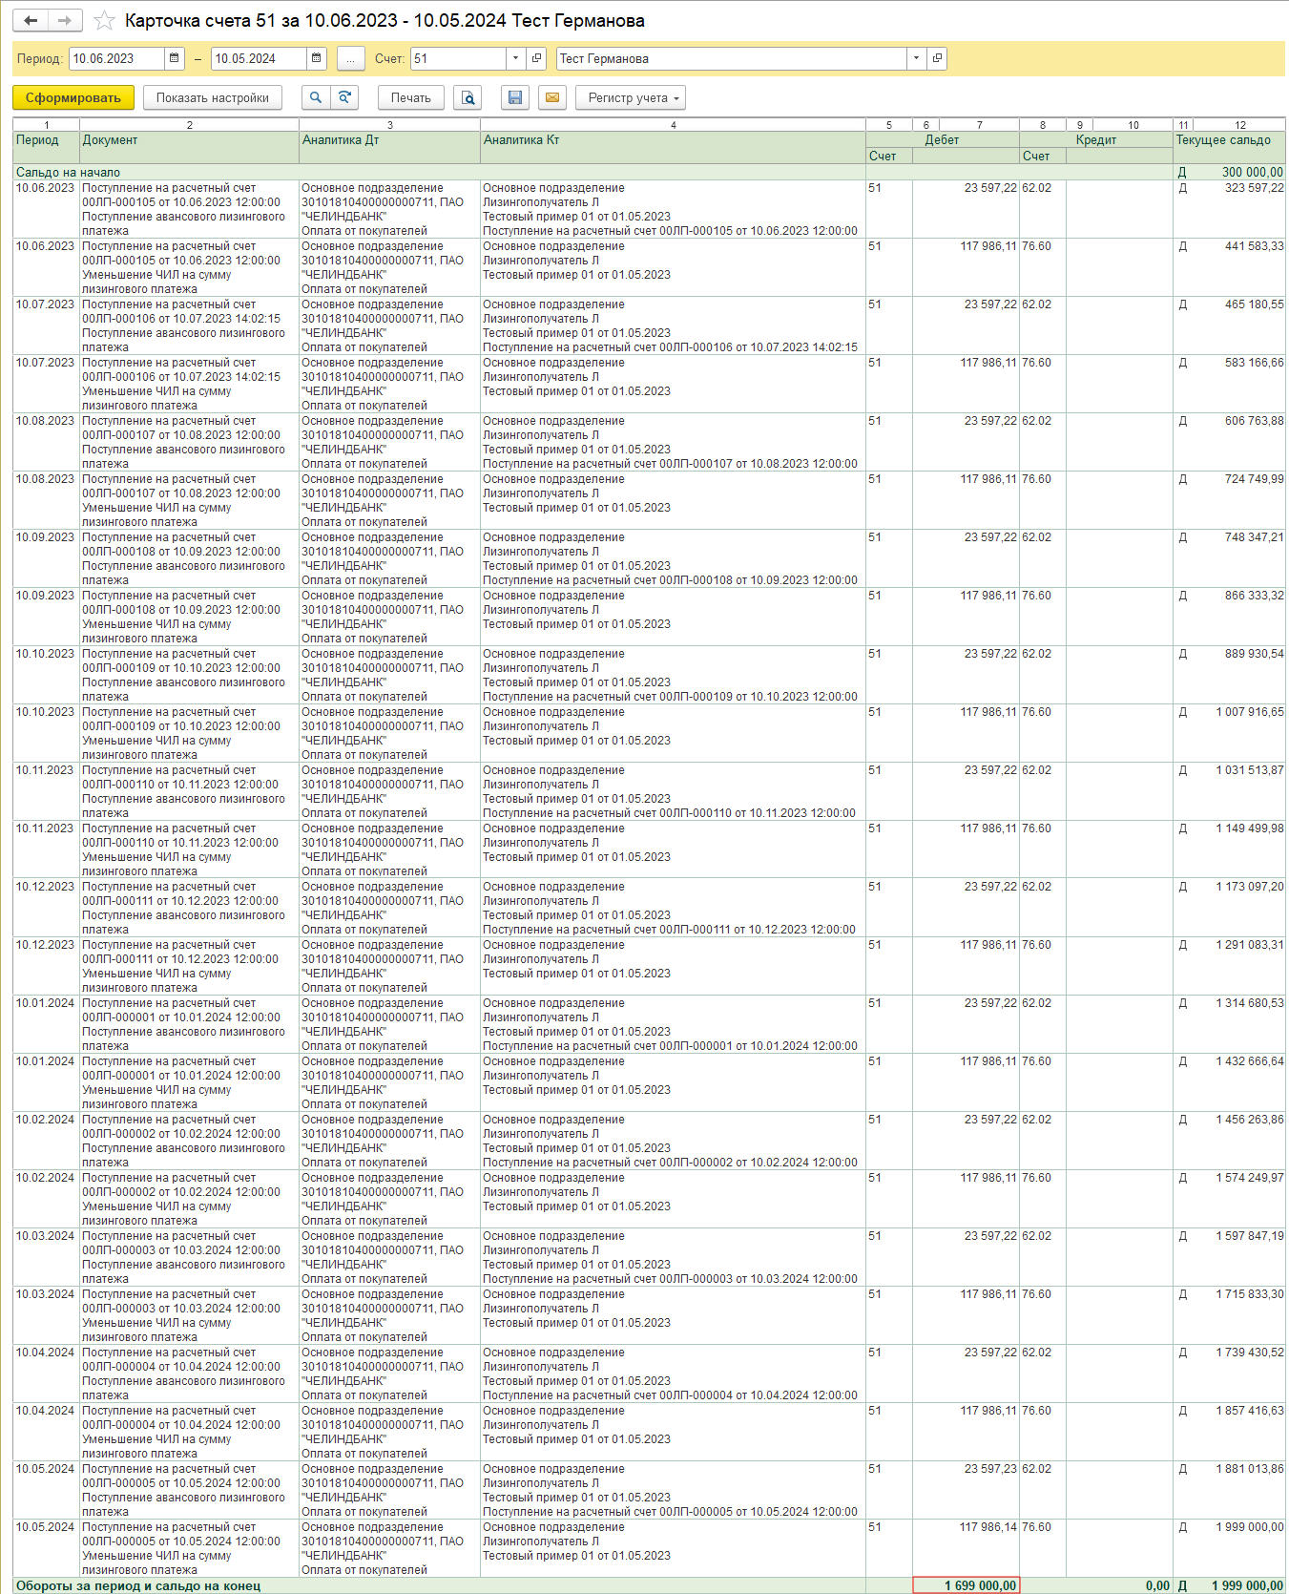Save report using the diskette icon
Screen dimensions: 1289x1594
(x=515, y=97)
